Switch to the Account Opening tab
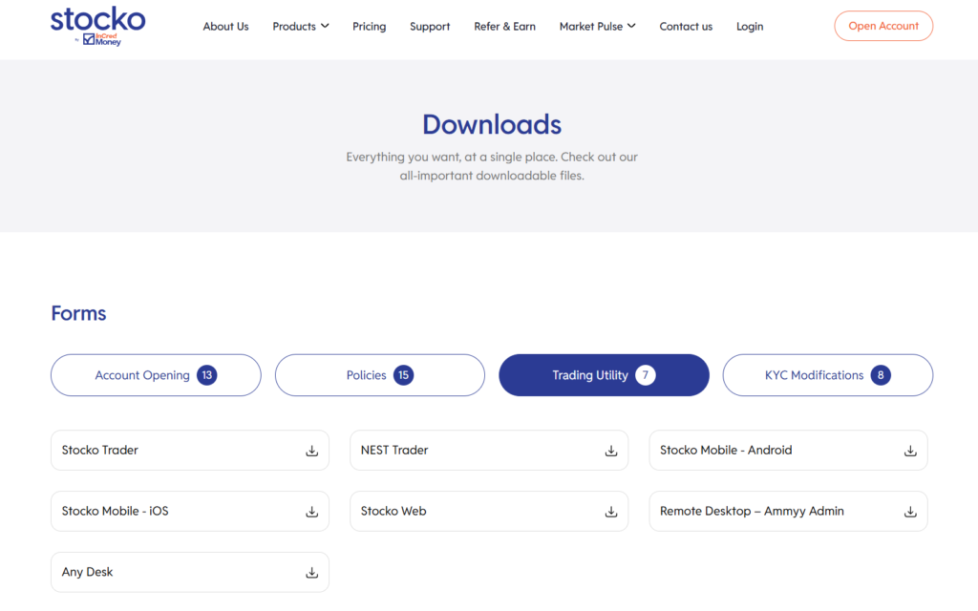 (x=156, y=375)
